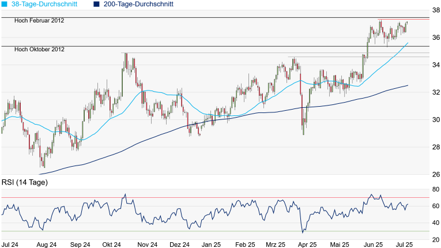This screenshot has height=248, width=441.
Task: Click the Feb 25 axis label
Action: [x=245, y=245]
